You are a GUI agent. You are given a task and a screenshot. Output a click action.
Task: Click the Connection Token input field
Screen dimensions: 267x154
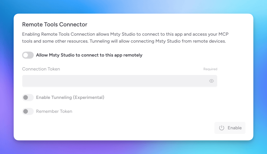click(119, 81)
